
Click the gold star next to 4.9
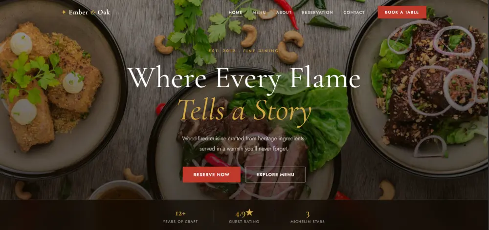(x=249, y=212)
